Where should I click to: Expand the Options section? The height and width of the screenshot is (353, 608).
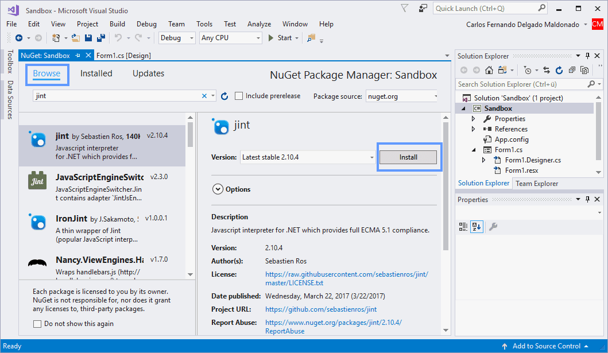218,189
